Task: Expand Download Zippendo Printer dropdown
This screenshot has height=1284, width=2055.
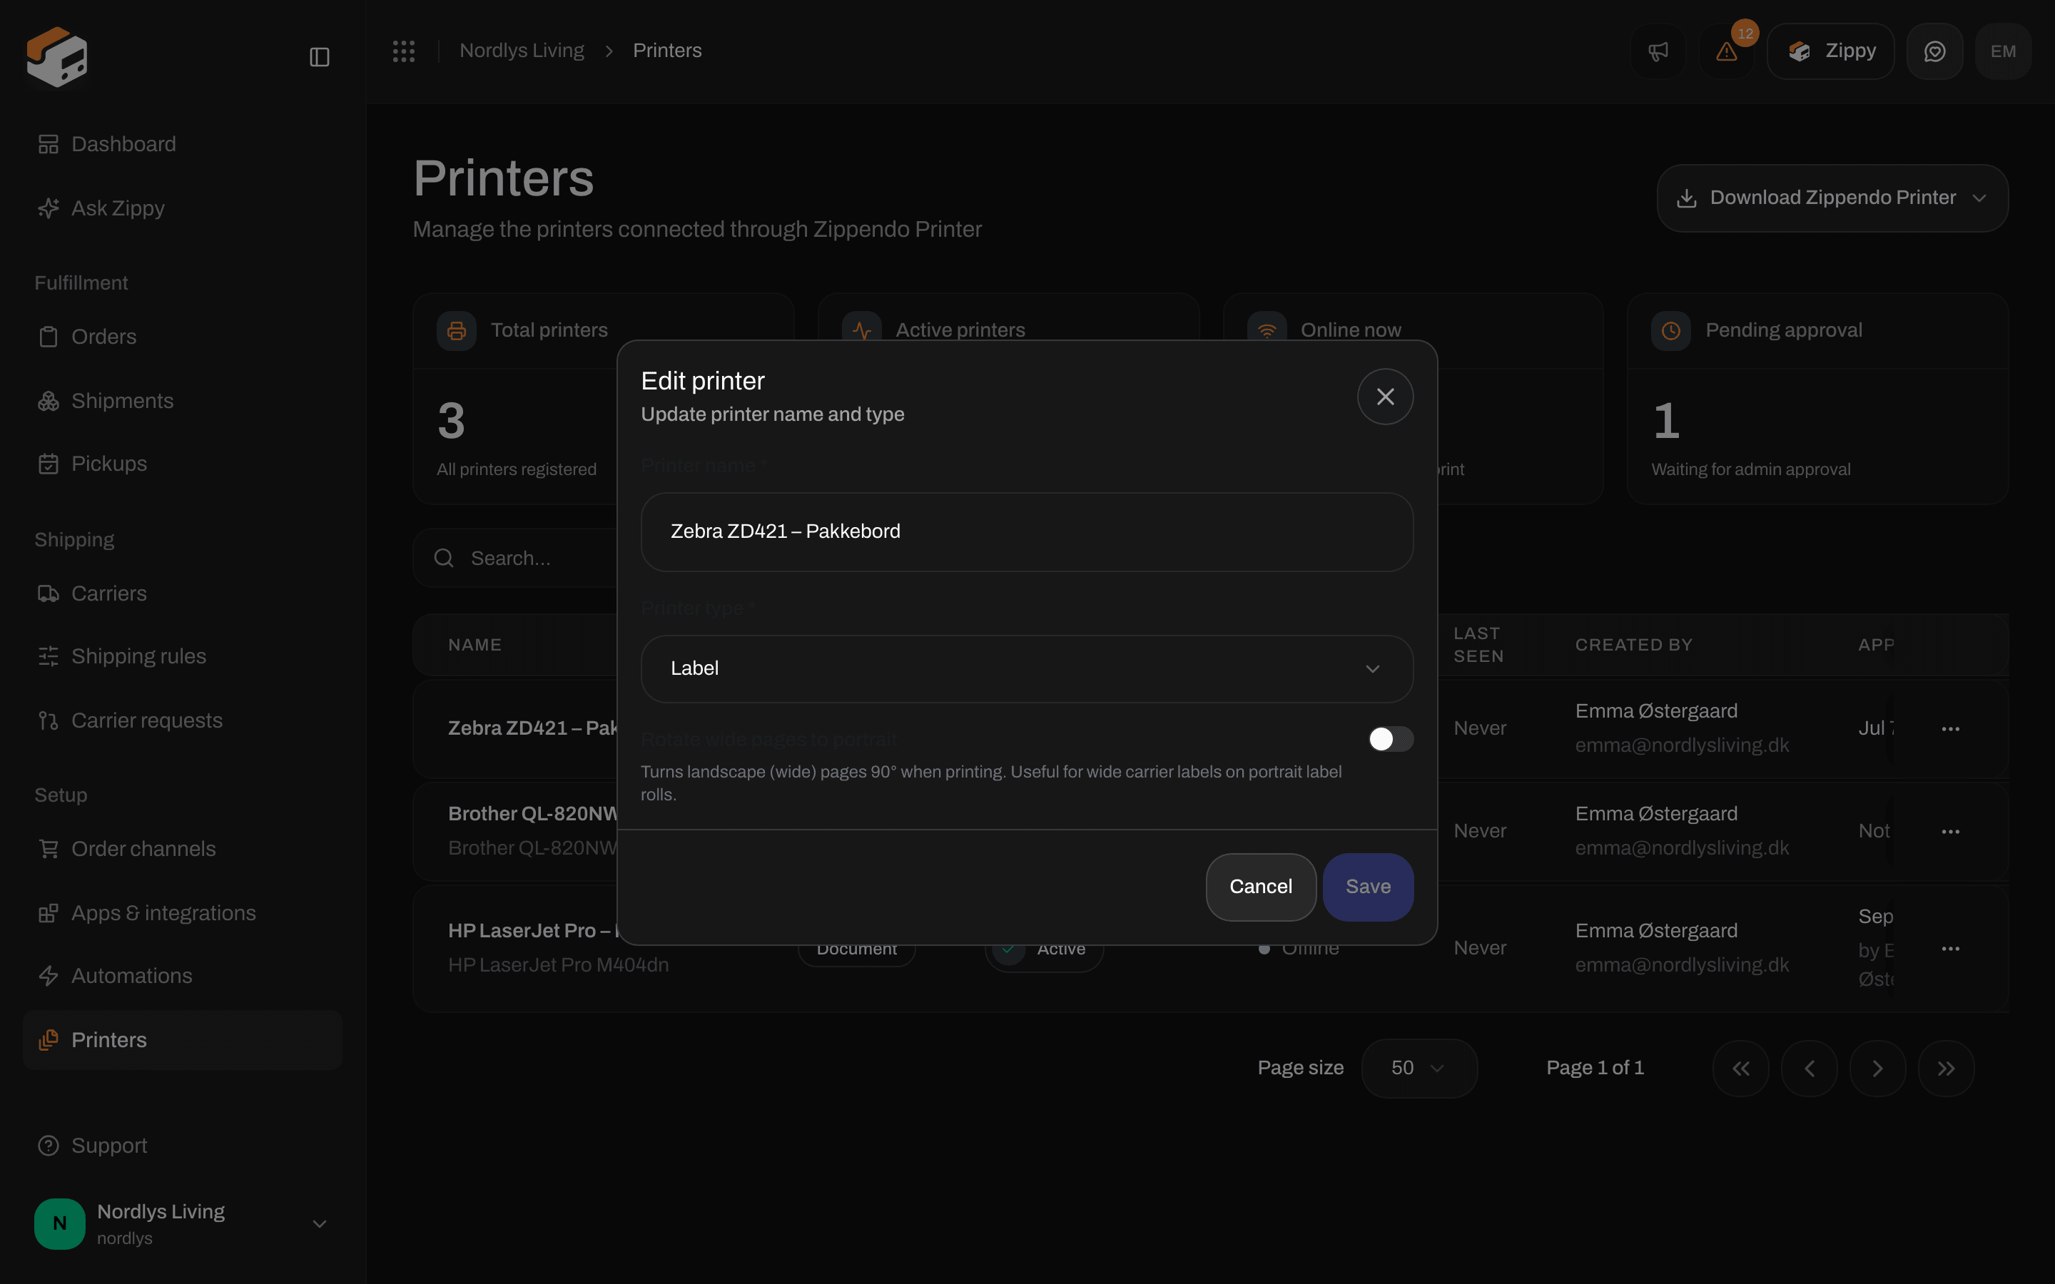Action: tap(1832, 198)
